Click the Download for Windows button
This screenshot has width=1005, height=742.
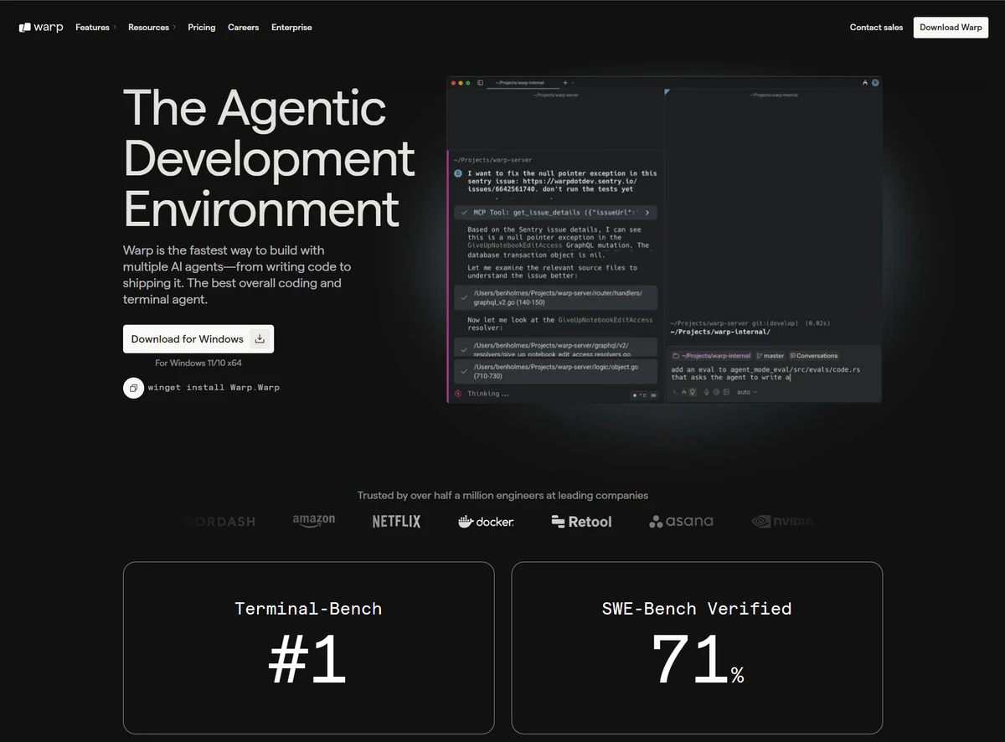click(x=198, y=339)
